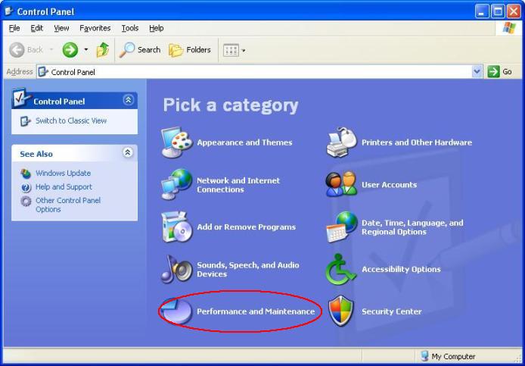Open the Security Center shield icon
The height and width of the screenshot is (366, 525).
341,311
